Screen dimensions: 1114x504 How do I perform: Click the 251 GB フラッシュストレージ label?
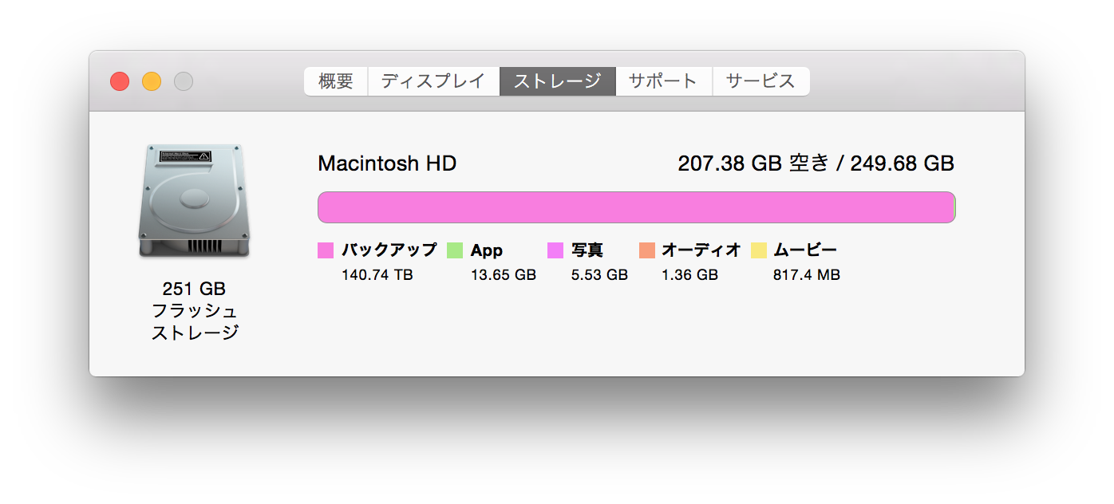pos(195,311)
